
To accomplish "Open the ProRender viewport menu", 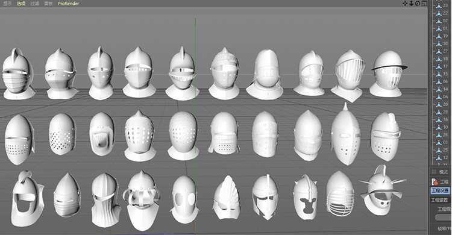I will point(68,4).
